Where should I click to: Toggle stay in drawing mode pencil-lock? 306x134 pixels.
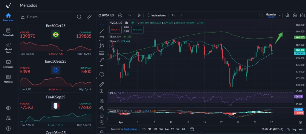[x=102, y=108]
